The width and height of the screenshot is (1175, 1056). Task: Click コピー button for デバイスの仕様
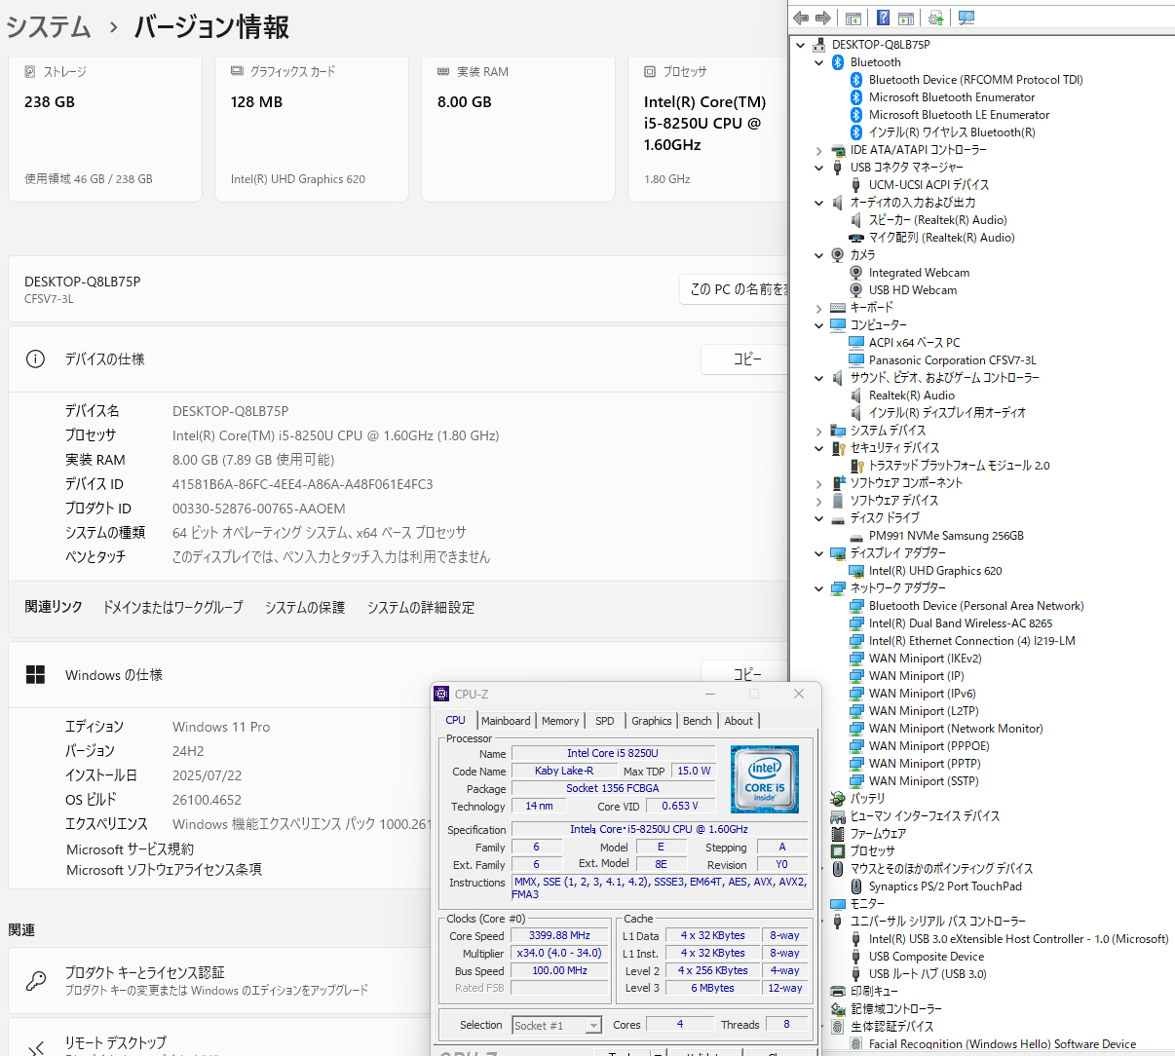(x=745, y=359)
